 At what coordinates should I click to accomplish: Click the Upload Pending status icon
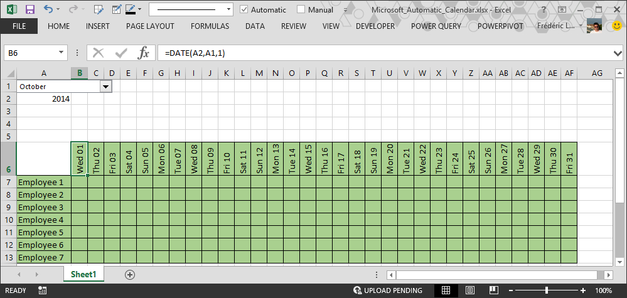pyautogui.click(x=358, y=290)
